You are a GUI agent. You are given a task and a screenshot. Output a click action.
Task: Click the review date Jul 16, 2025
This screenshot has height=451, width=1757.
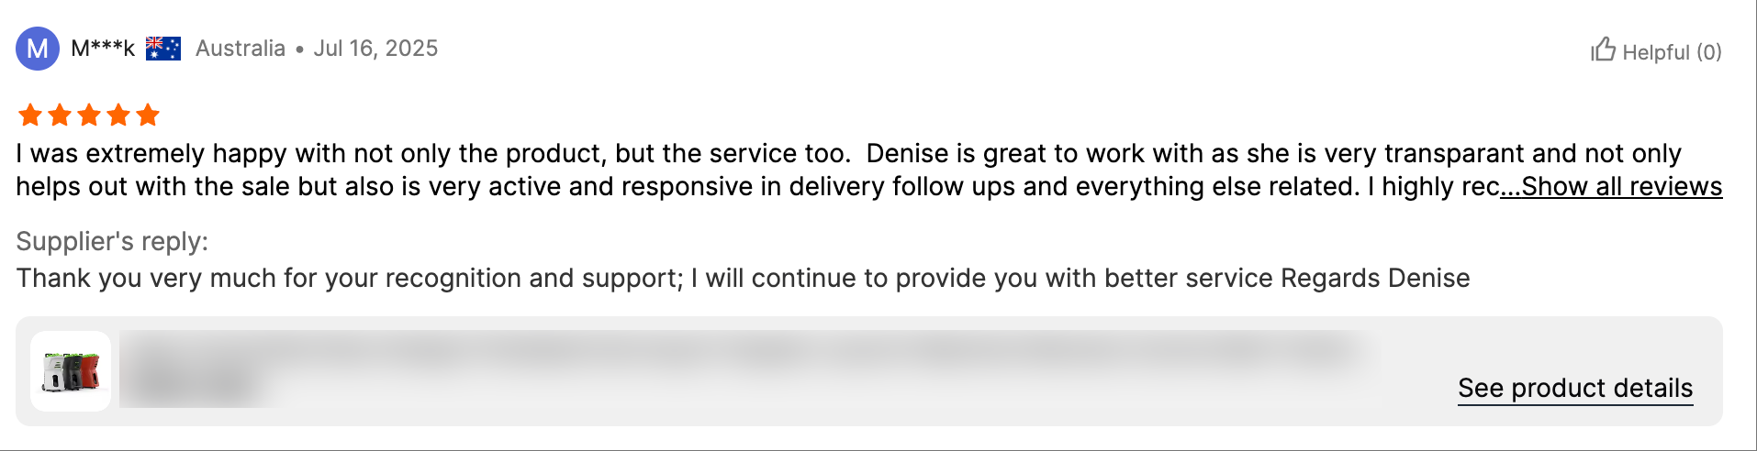(375, 49)
